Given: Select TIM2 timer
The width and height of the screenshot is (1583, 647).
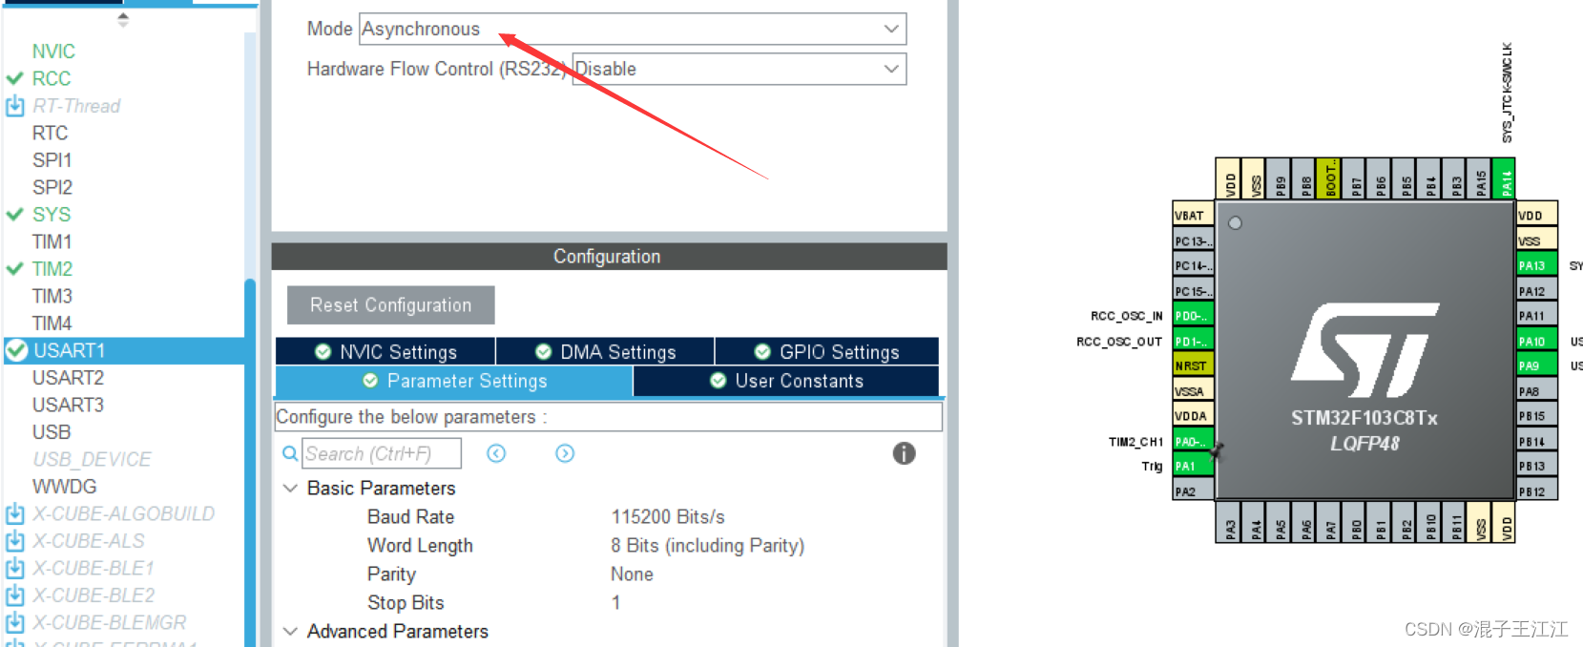Looking at the screenshot, I should pos(52,269).
